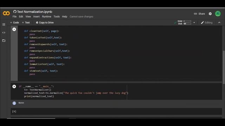Image resolution: width=225 pixels, height=126 pixels.
Task: Open the View menu
Action: coord(28,16)
